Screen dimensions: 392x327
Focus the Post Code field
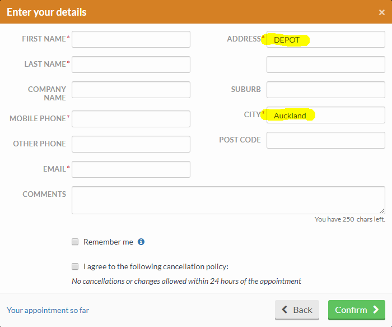point(326,140)
